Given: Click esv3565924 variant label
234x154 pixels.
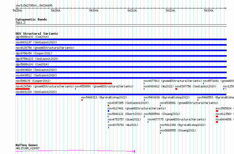Looking at the screenshot, I should pyautogui.click(x=225, y=108).
